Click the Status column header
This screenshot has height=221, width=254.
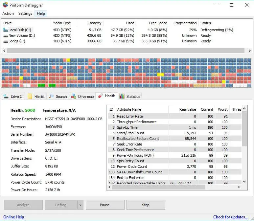click(x=225, y=23)
